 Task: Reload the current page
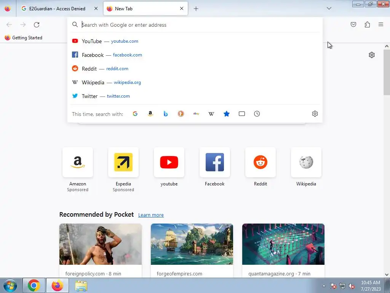coord(37,25)
